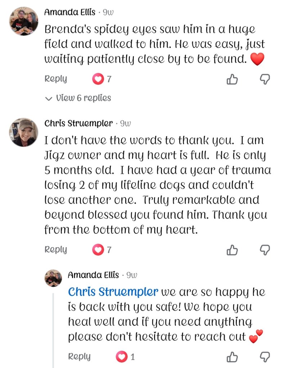Click the chevron beside View 6 replies
Viewport: 283px width, 368px height.
tap(49, 98)
